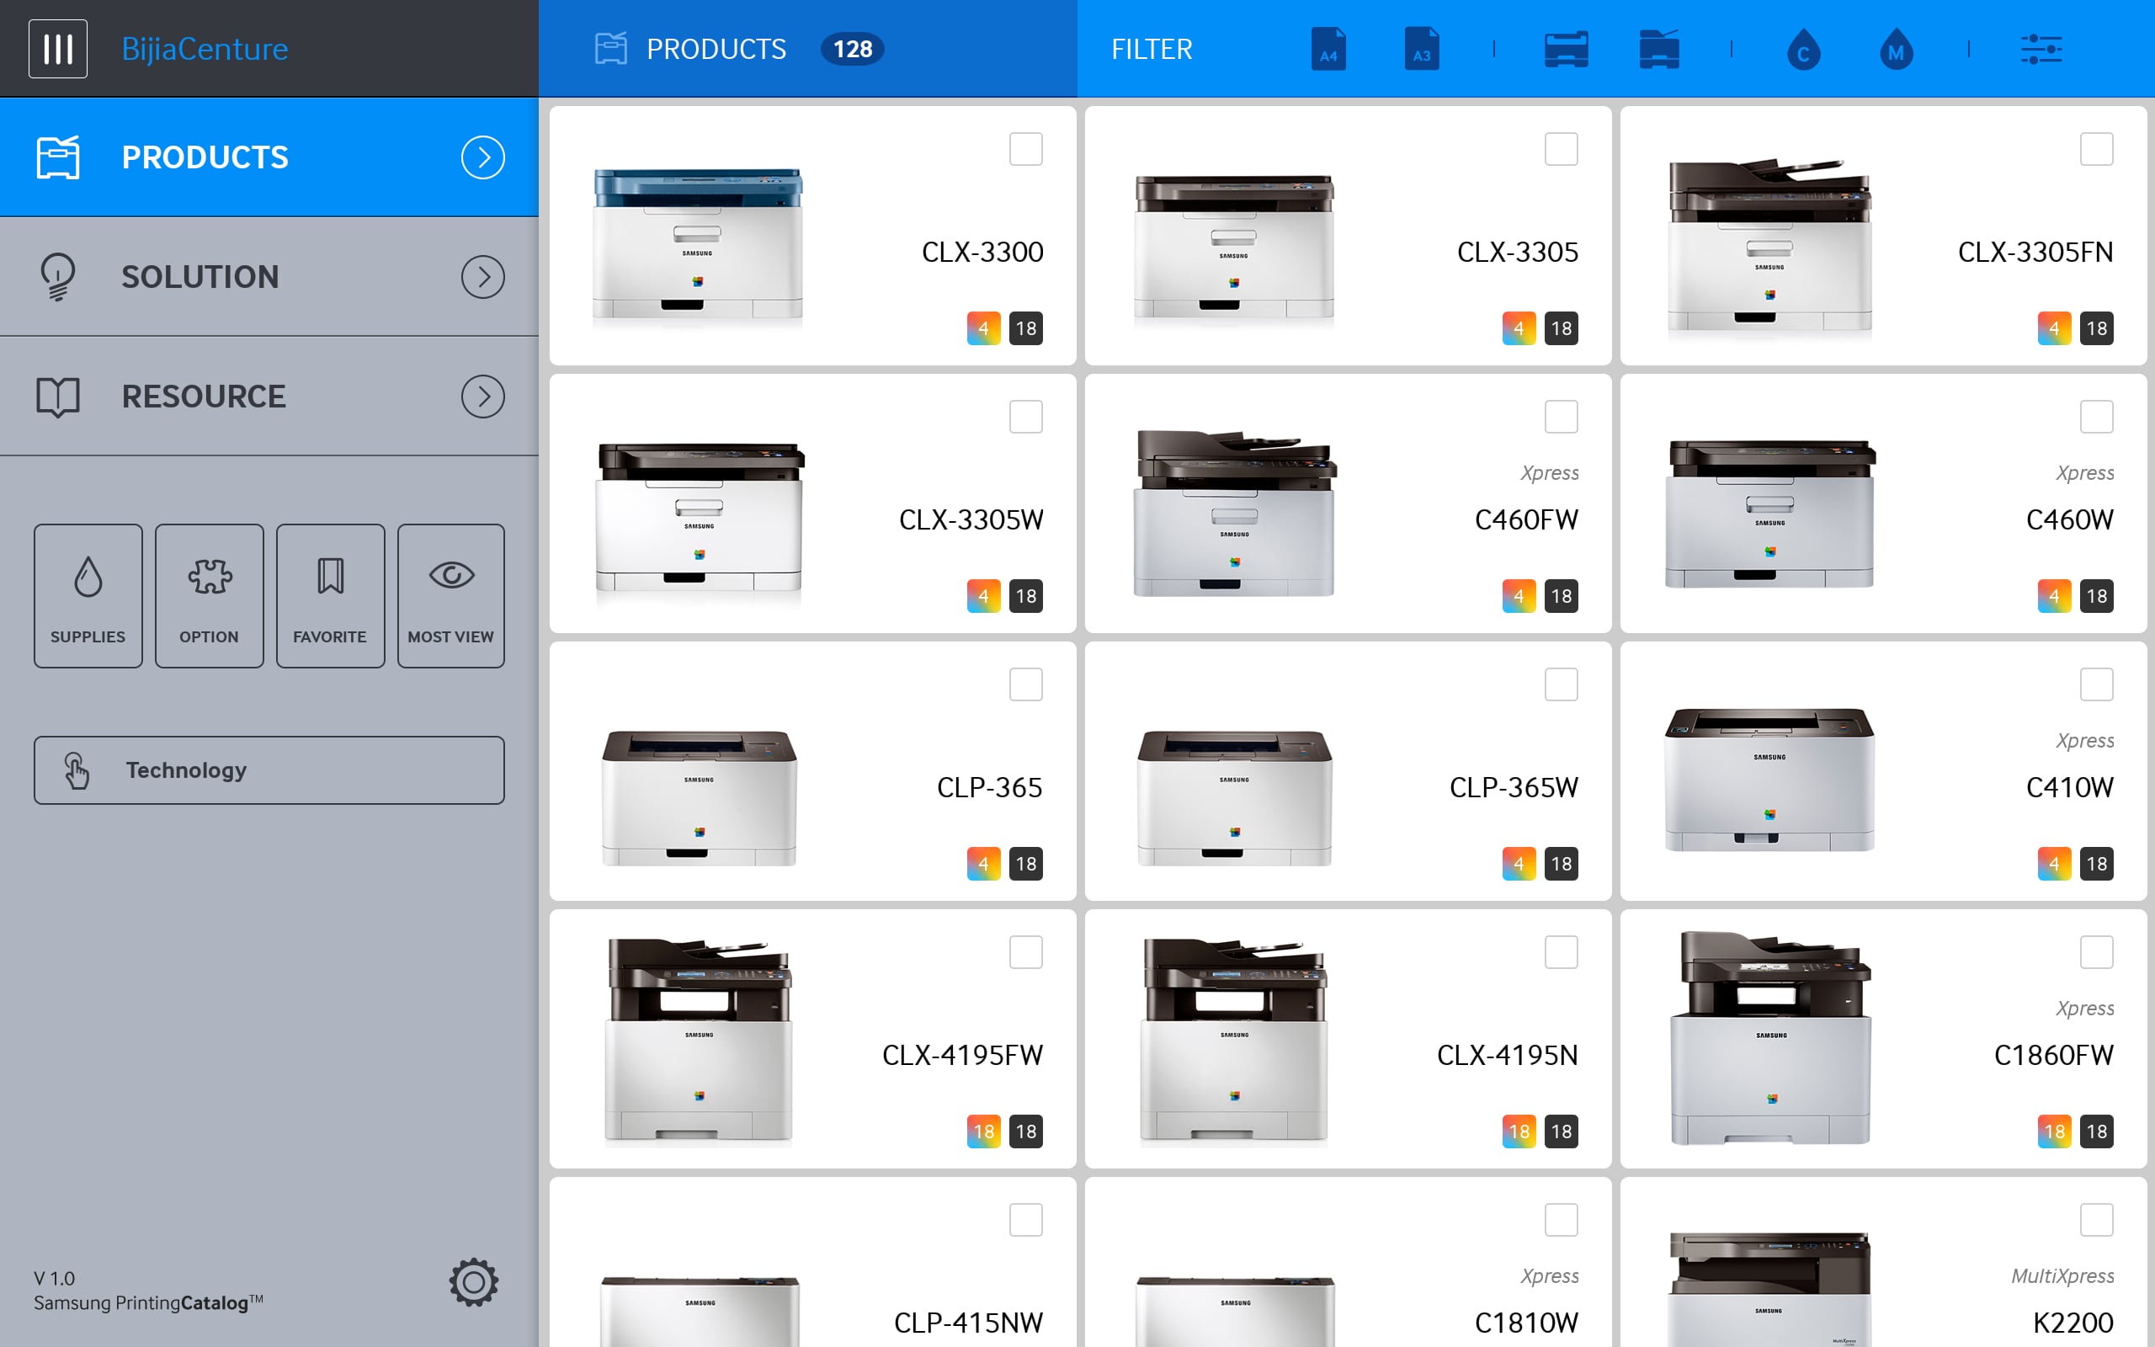Screen dimensions: 2155x1347
Task: Check the Xpress C460FW checkbox
Action: point(1561,417)
